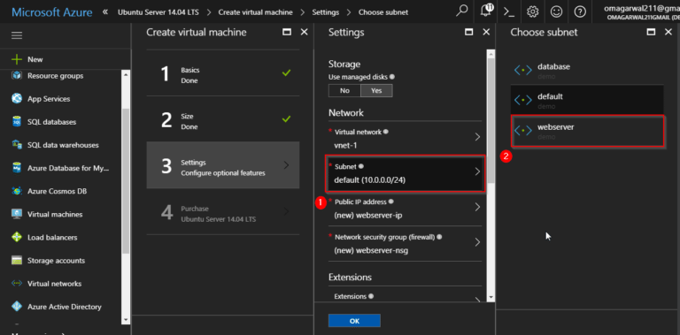680x335 pixels.
Task: Close the Create virtual machine blade
Action: coord(304,32)
